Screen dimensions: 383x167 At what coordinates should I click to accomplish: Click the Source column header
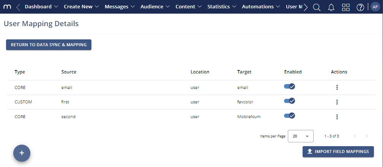point(69,72)
